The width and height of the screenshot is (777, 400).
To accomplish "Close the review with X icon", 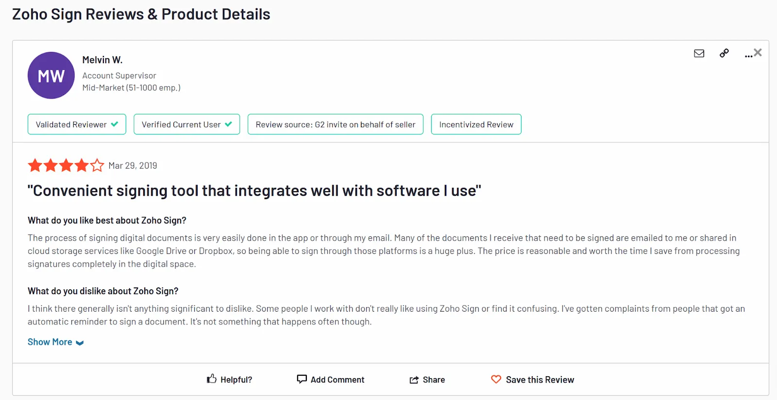I will 758,52.
